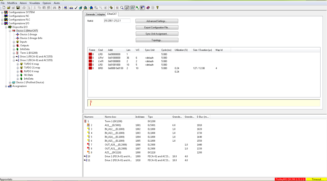Toggle the pressed button before the purple book icon

tap(142, 8)
